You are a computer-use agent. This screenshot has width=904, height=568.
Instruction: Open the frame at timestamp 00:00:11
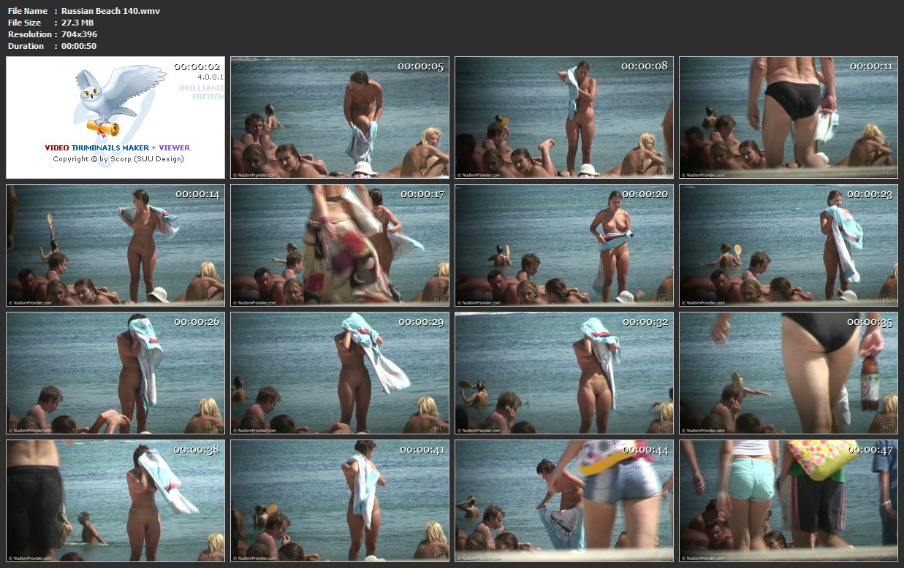pos(788,118)
